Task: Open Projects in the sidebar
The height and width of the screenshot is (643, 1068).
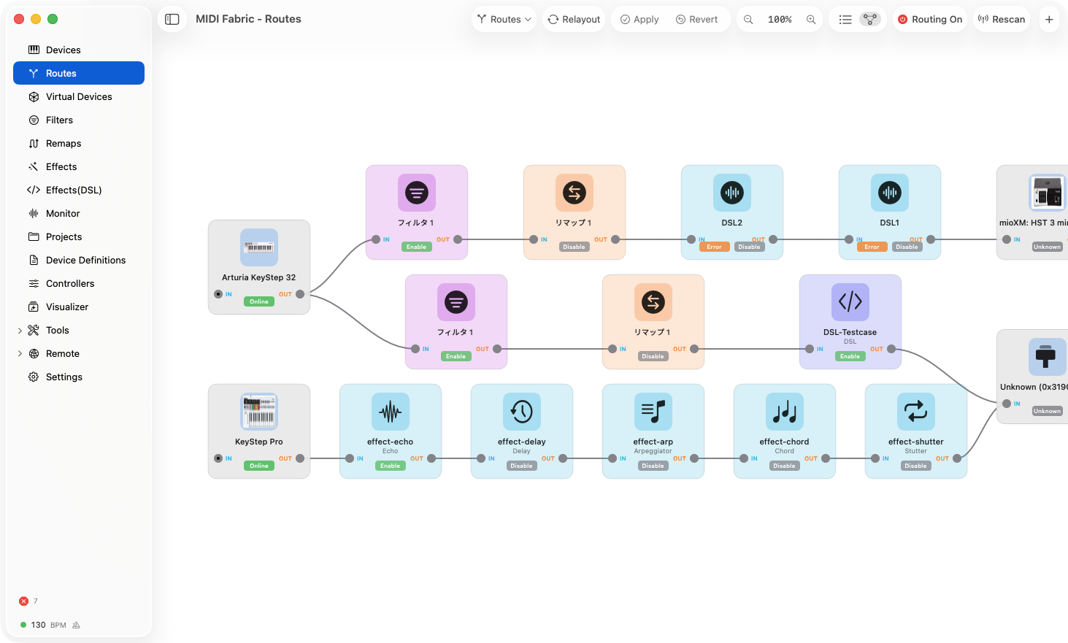Action: [x=79, y=237]
